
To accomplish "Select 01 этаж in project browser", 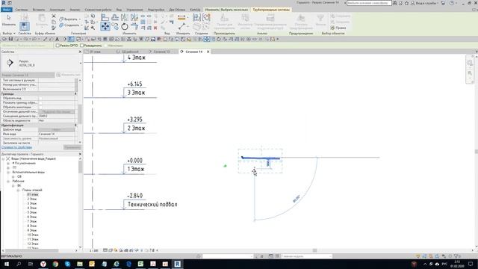I will [33, 194].
